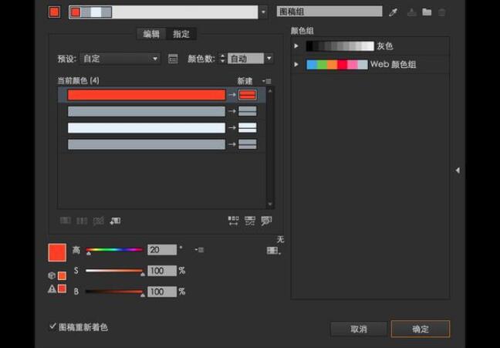Toggle recolor arrow on the last gray row

coord(231,144)
